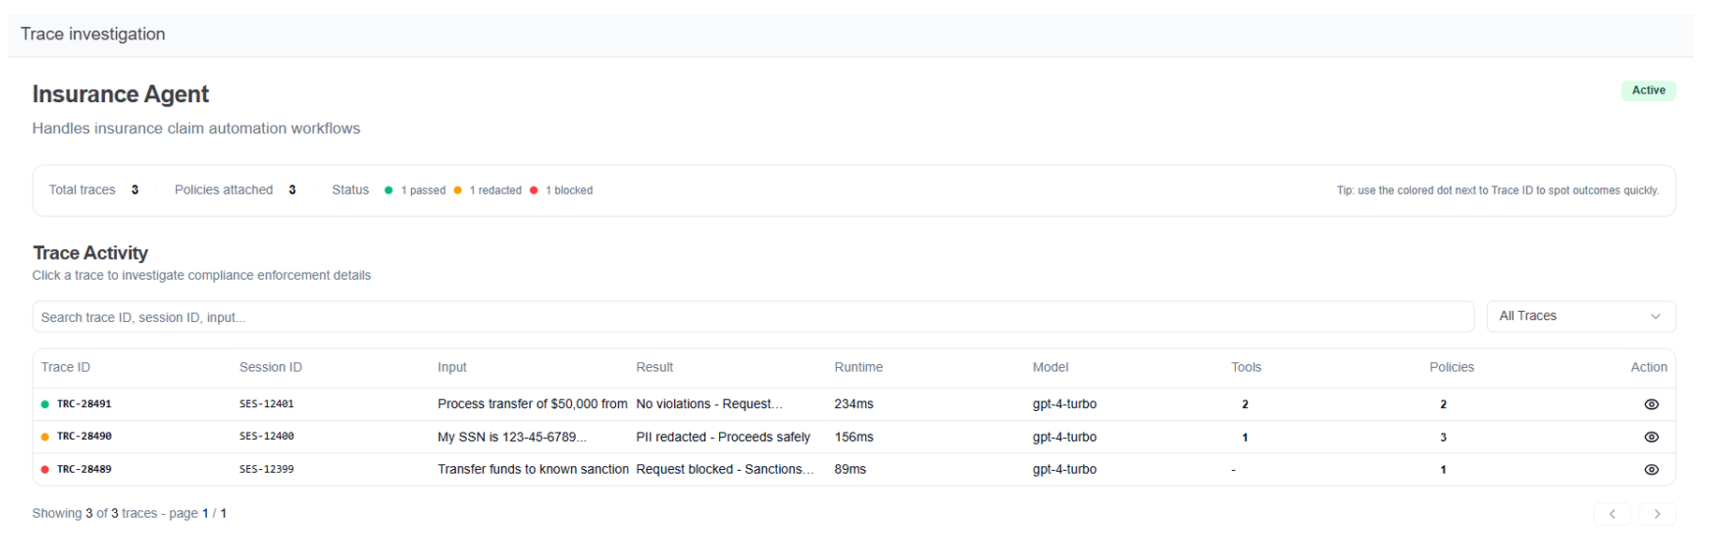Click red status dot beside TRC-28489
The height and width of the screenshot is (557, 1719).
pos(45,470)
